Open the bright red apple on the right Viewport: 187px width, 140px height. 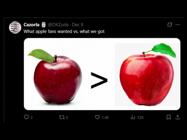click(148, 75)
